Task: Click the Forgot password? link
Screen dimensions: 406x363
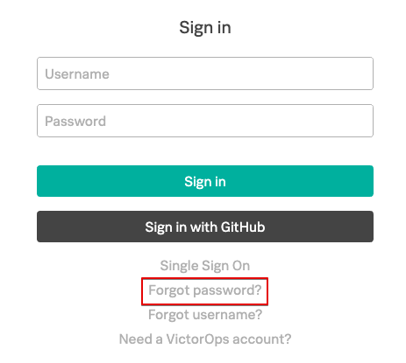Action: (205, 290)
